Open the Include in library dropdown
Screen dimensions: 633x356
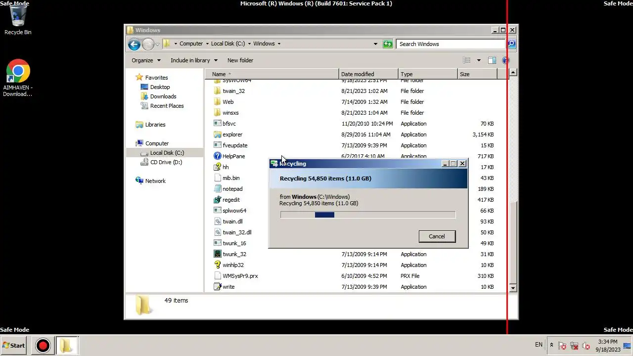pyautogui.click(x=194, y=60)
